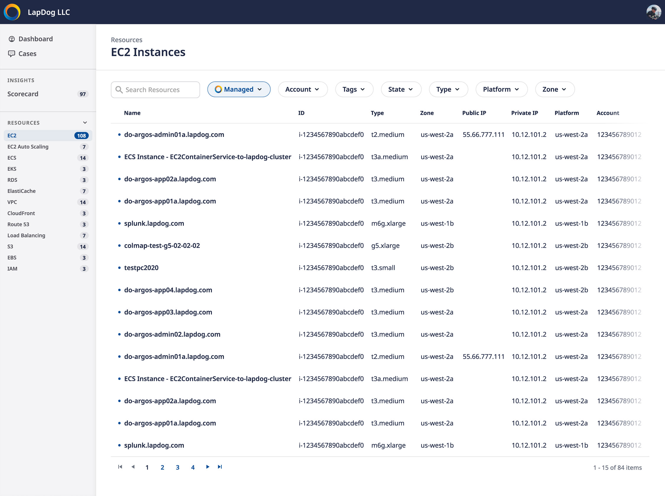Sort by the Type column header

pyautogui.click(x=377, y=113)
